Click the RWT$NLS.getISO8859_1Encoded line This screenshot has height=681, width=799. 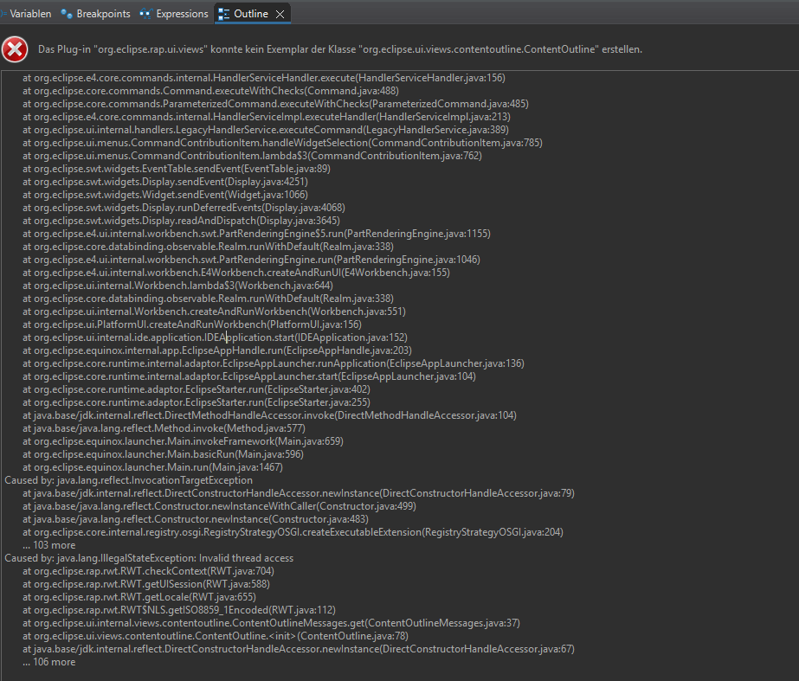pos(179,610)
